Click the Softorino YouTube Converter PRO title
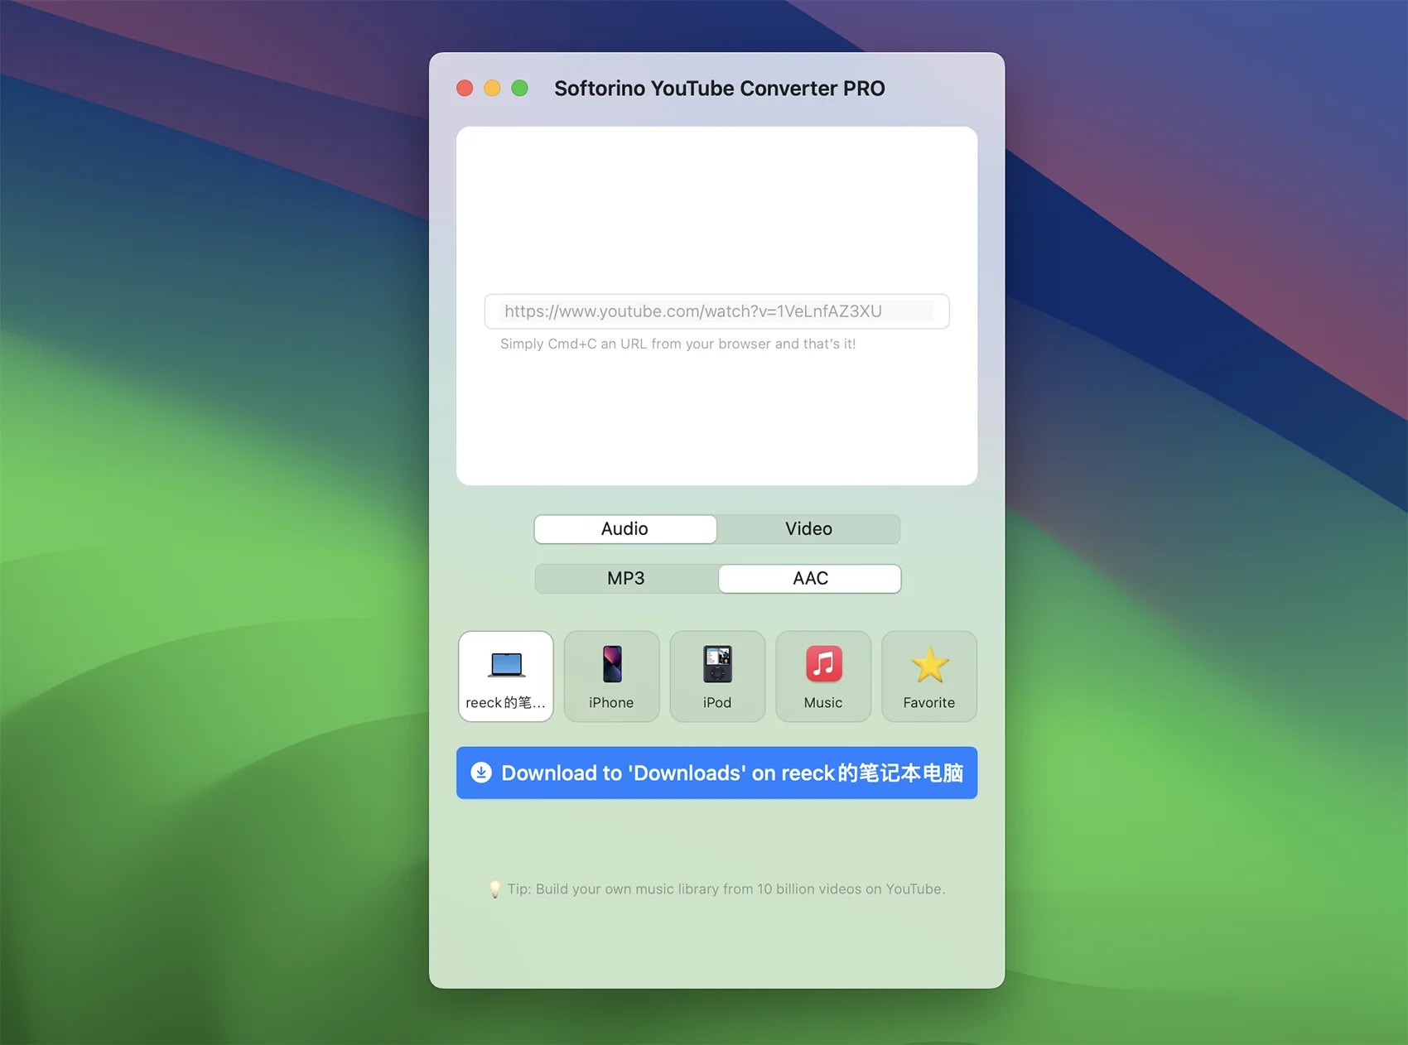Viewport: 1408px width, 1045px height. (x=719, y=89)
